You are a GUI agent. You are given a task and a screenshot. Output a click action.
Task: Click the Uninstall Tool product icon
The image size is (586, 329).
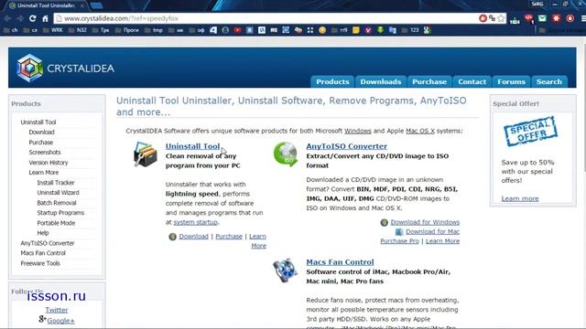(145, 154)
